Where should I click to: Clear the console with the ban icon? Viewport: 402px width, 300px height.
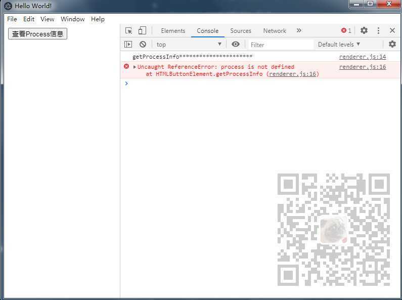click(143, 45)
